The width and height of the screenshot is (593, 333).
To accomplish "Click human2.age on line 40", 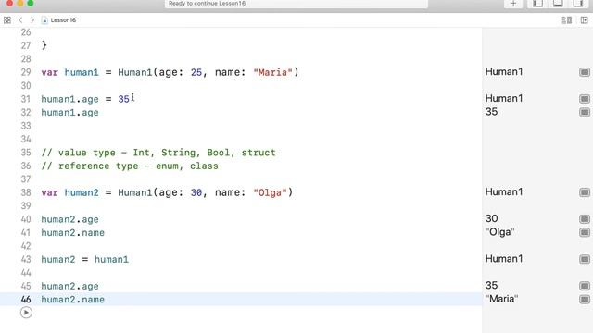I will coord(70,219).
